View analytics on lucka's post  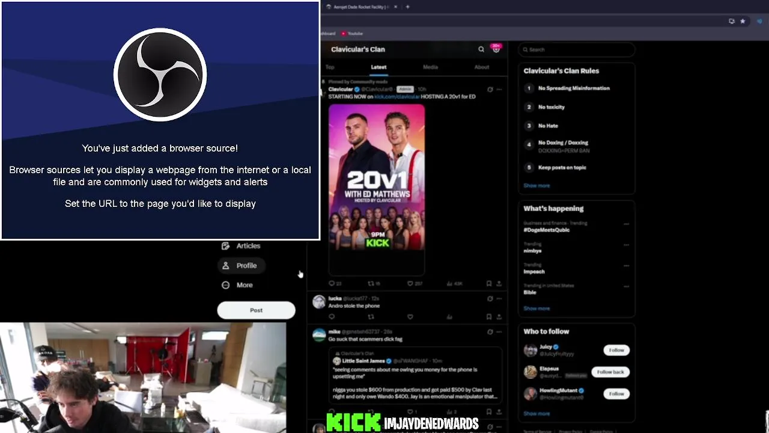tap(450, 316)
